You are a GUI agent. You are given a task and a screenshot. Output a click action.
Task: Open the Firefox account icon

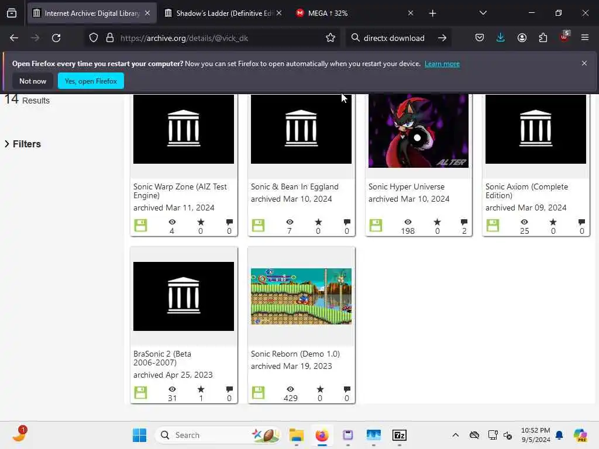click(522, 38)
